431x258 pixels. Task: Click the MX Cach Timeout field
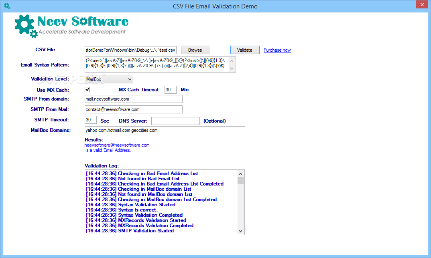pos(171,90)
